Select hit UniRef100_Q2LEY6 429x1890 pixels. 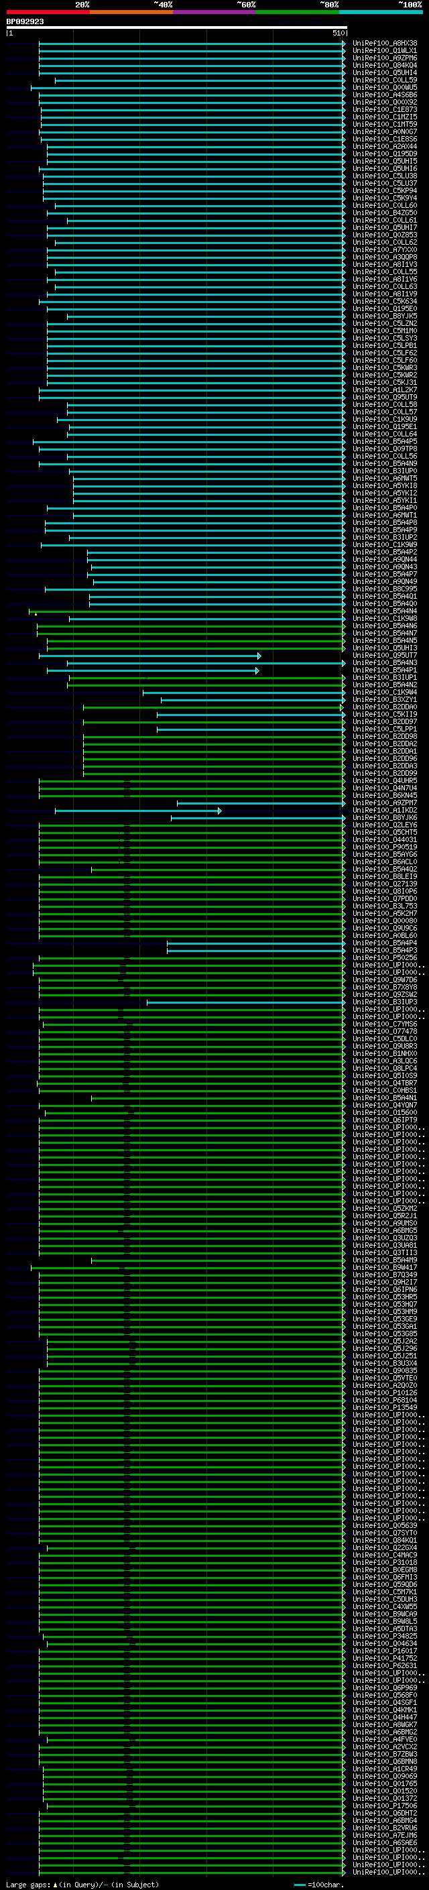point(385,825)
